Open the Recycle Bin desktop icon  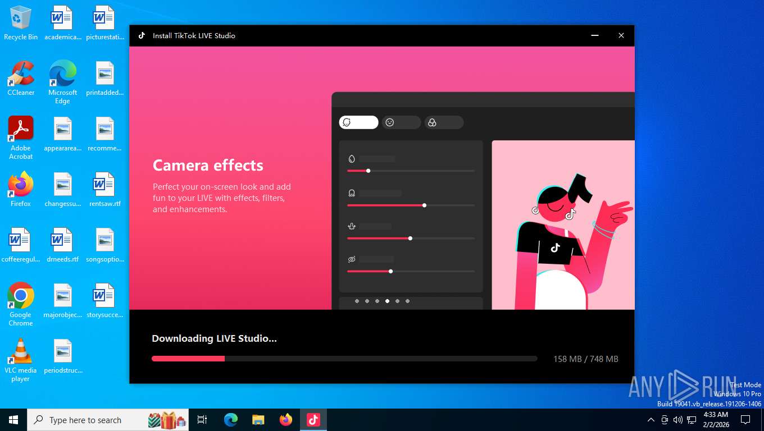point(21,24)
